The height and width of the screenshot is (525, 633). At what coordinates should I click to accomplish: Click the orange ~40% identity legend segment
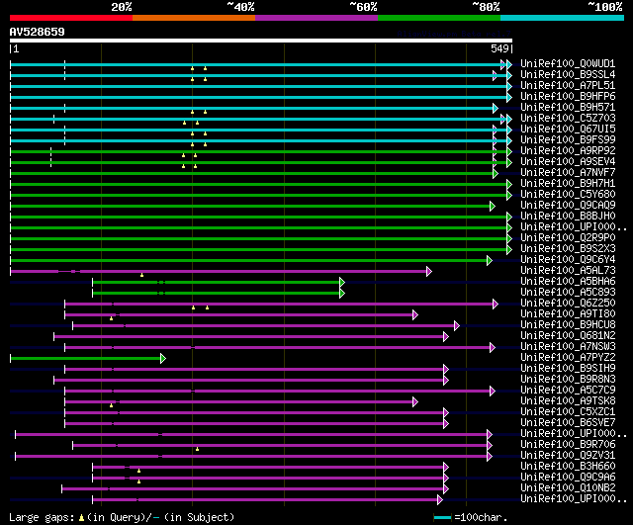click(194, 18)
